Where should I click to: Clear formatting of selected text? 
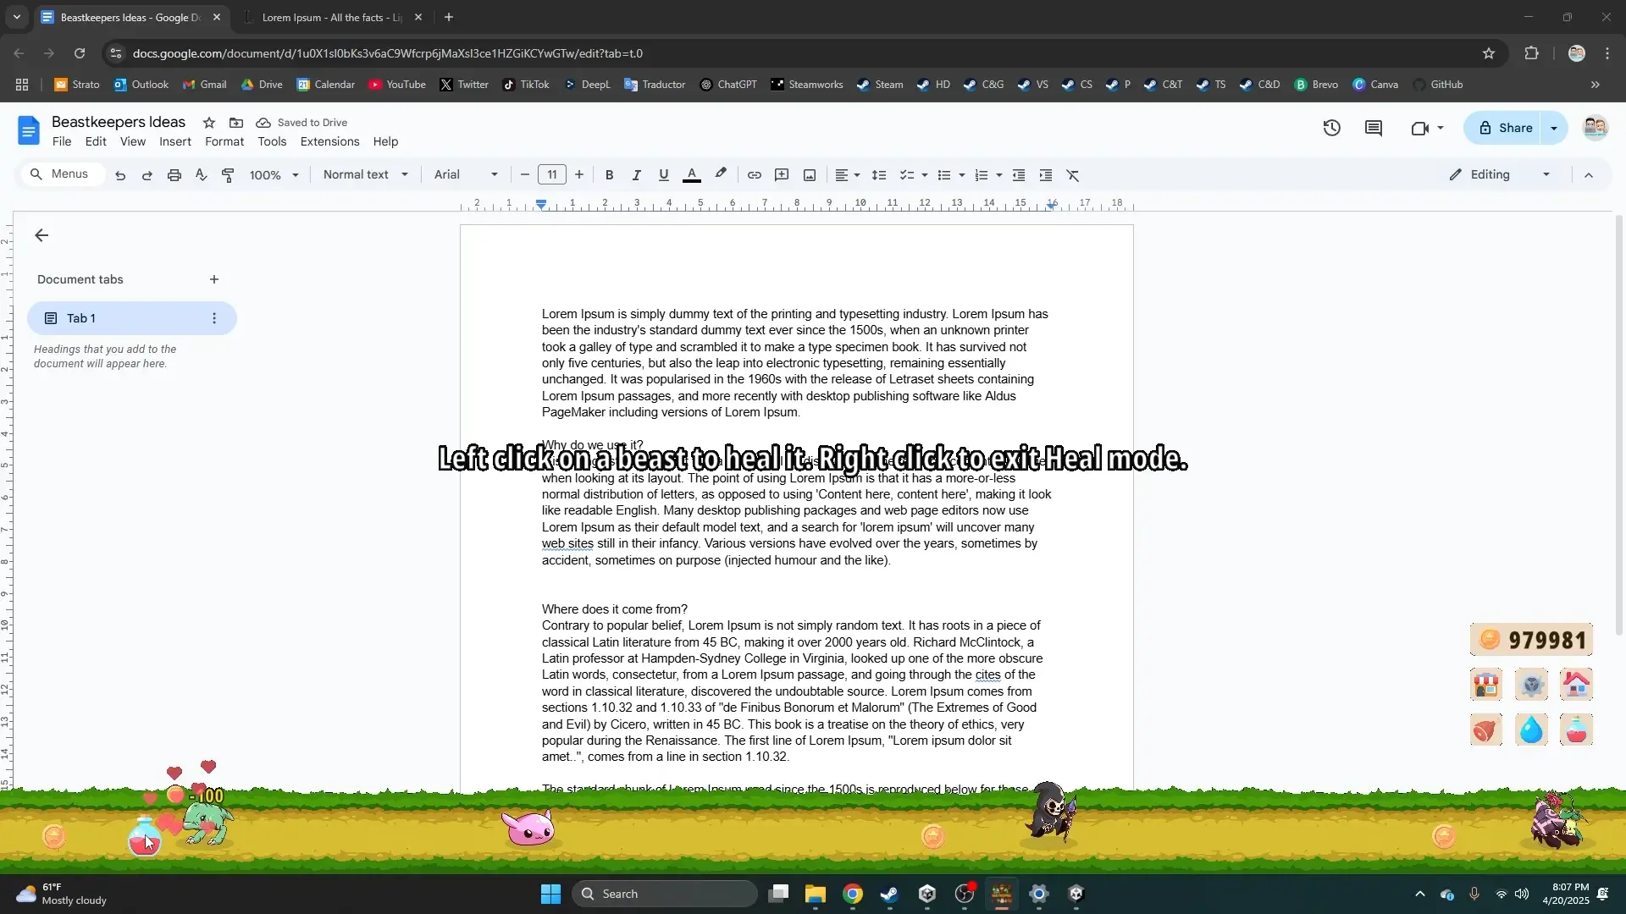pyautogui.click(x=1073, y=174)
